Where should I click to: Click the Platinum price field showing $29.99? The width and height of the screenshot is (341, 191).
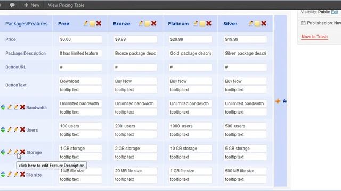pos(190,39)
